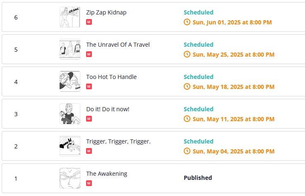The width and height of the screenshot is (305, 196).
Task: Click the Scheduled label for Do it! Do it now!
Action: click(x=199, y=109)
